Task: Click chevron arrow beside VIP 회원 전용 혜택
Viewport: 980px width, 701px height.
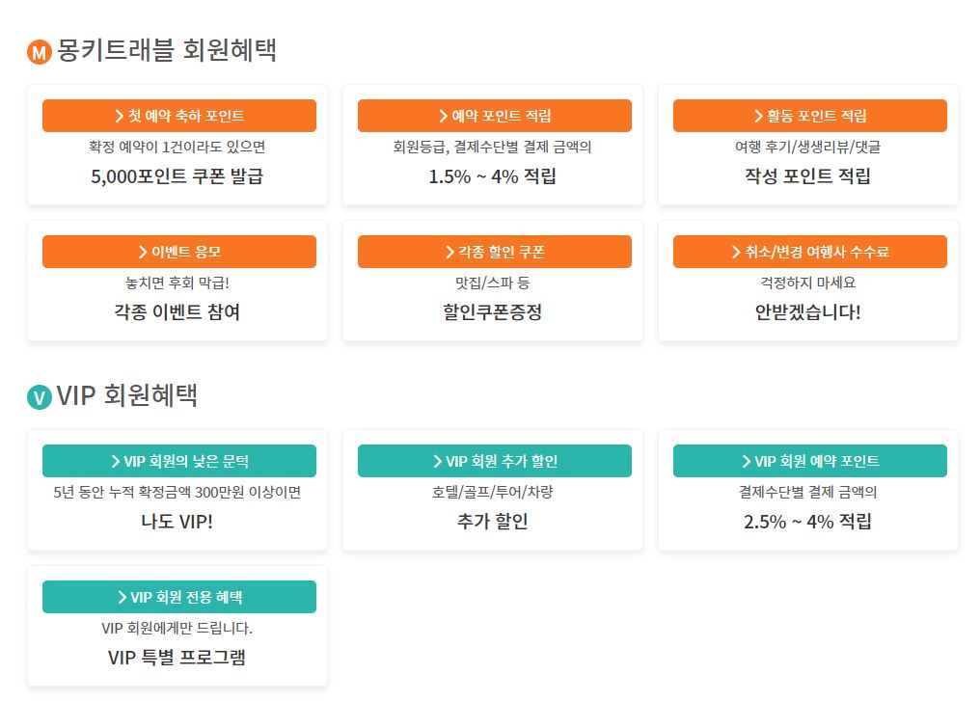Action: click(122, 597)
